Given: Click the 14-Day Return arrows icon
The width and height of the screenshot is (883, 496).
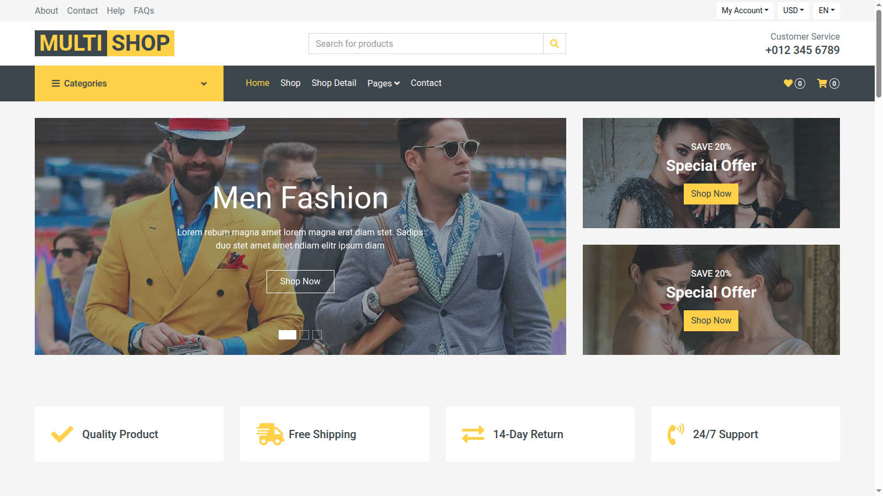Looking at the screenshot, I should tap(473, 434).
